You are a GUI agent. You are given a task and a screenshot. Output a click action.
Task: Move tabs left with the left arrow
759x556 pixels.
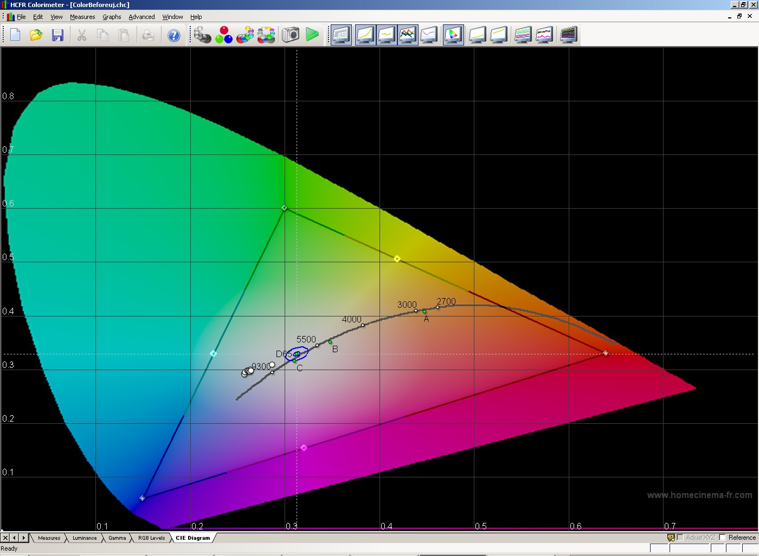point(14,538)
